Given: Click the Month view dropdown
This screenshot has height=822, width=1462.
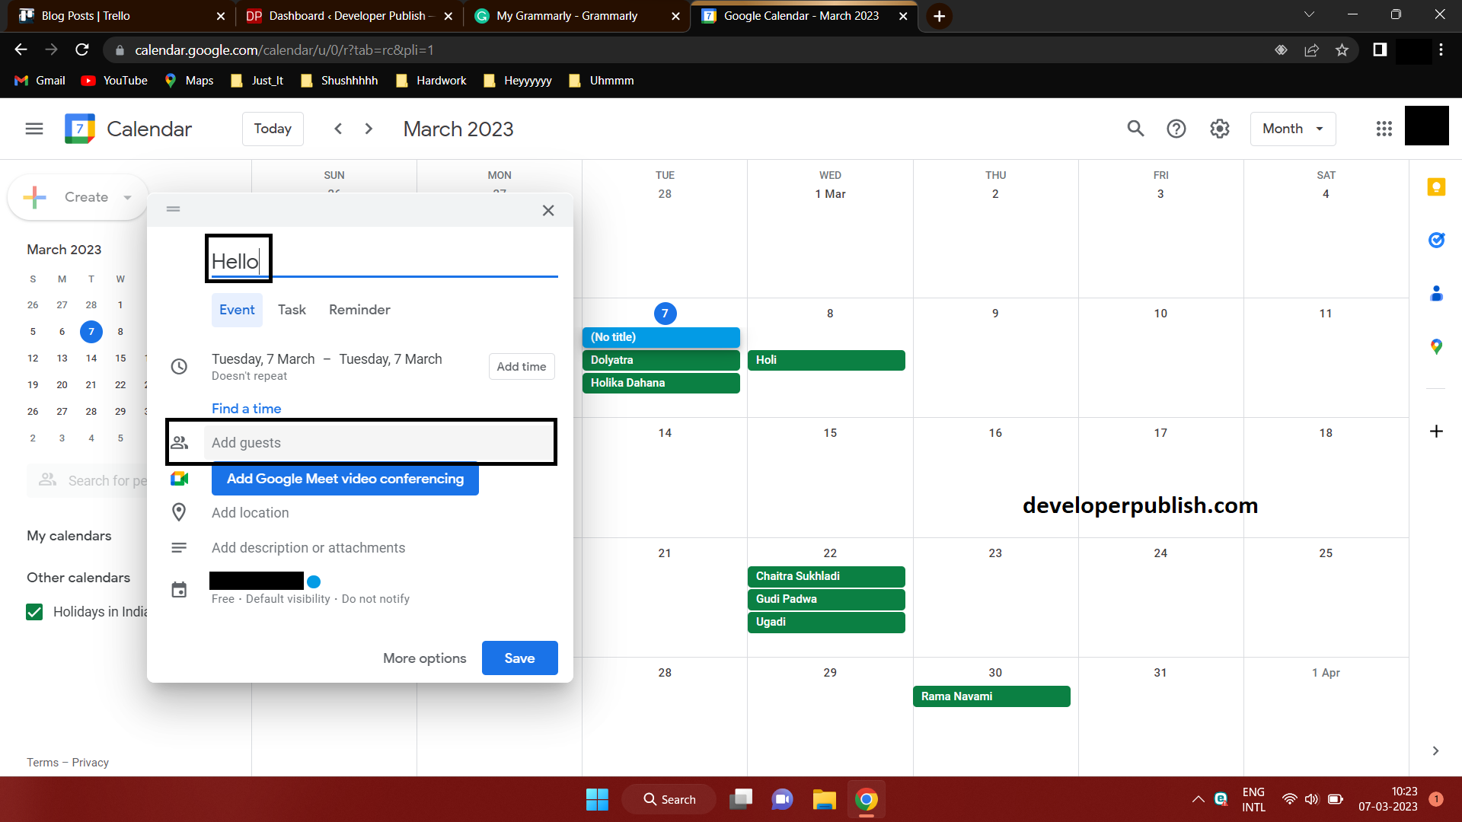Looking at the screenshot, I should pos(1292,129).
